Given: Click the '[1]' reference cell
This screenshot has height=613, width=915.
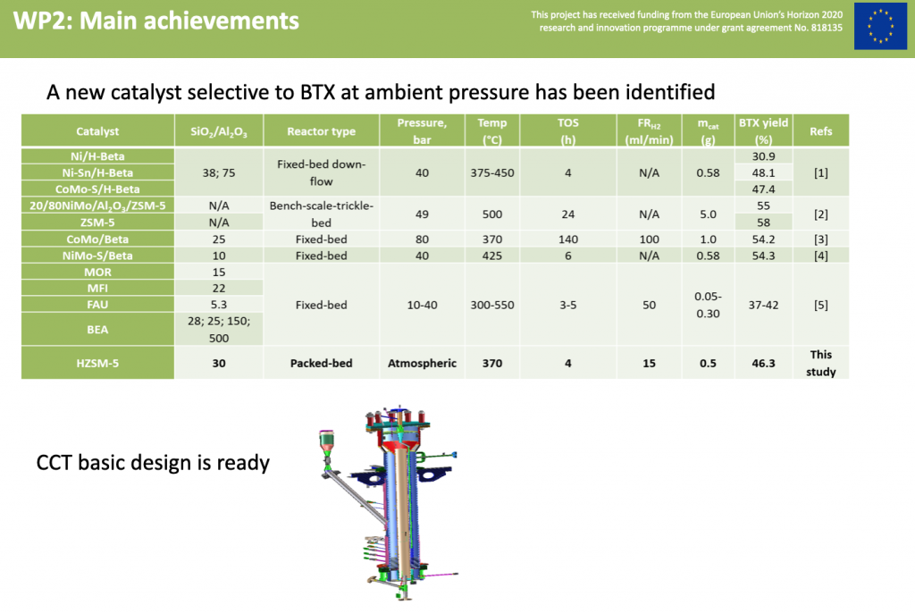Looking at the screenshot, I should pyautogui.click(x=820, y=172).
